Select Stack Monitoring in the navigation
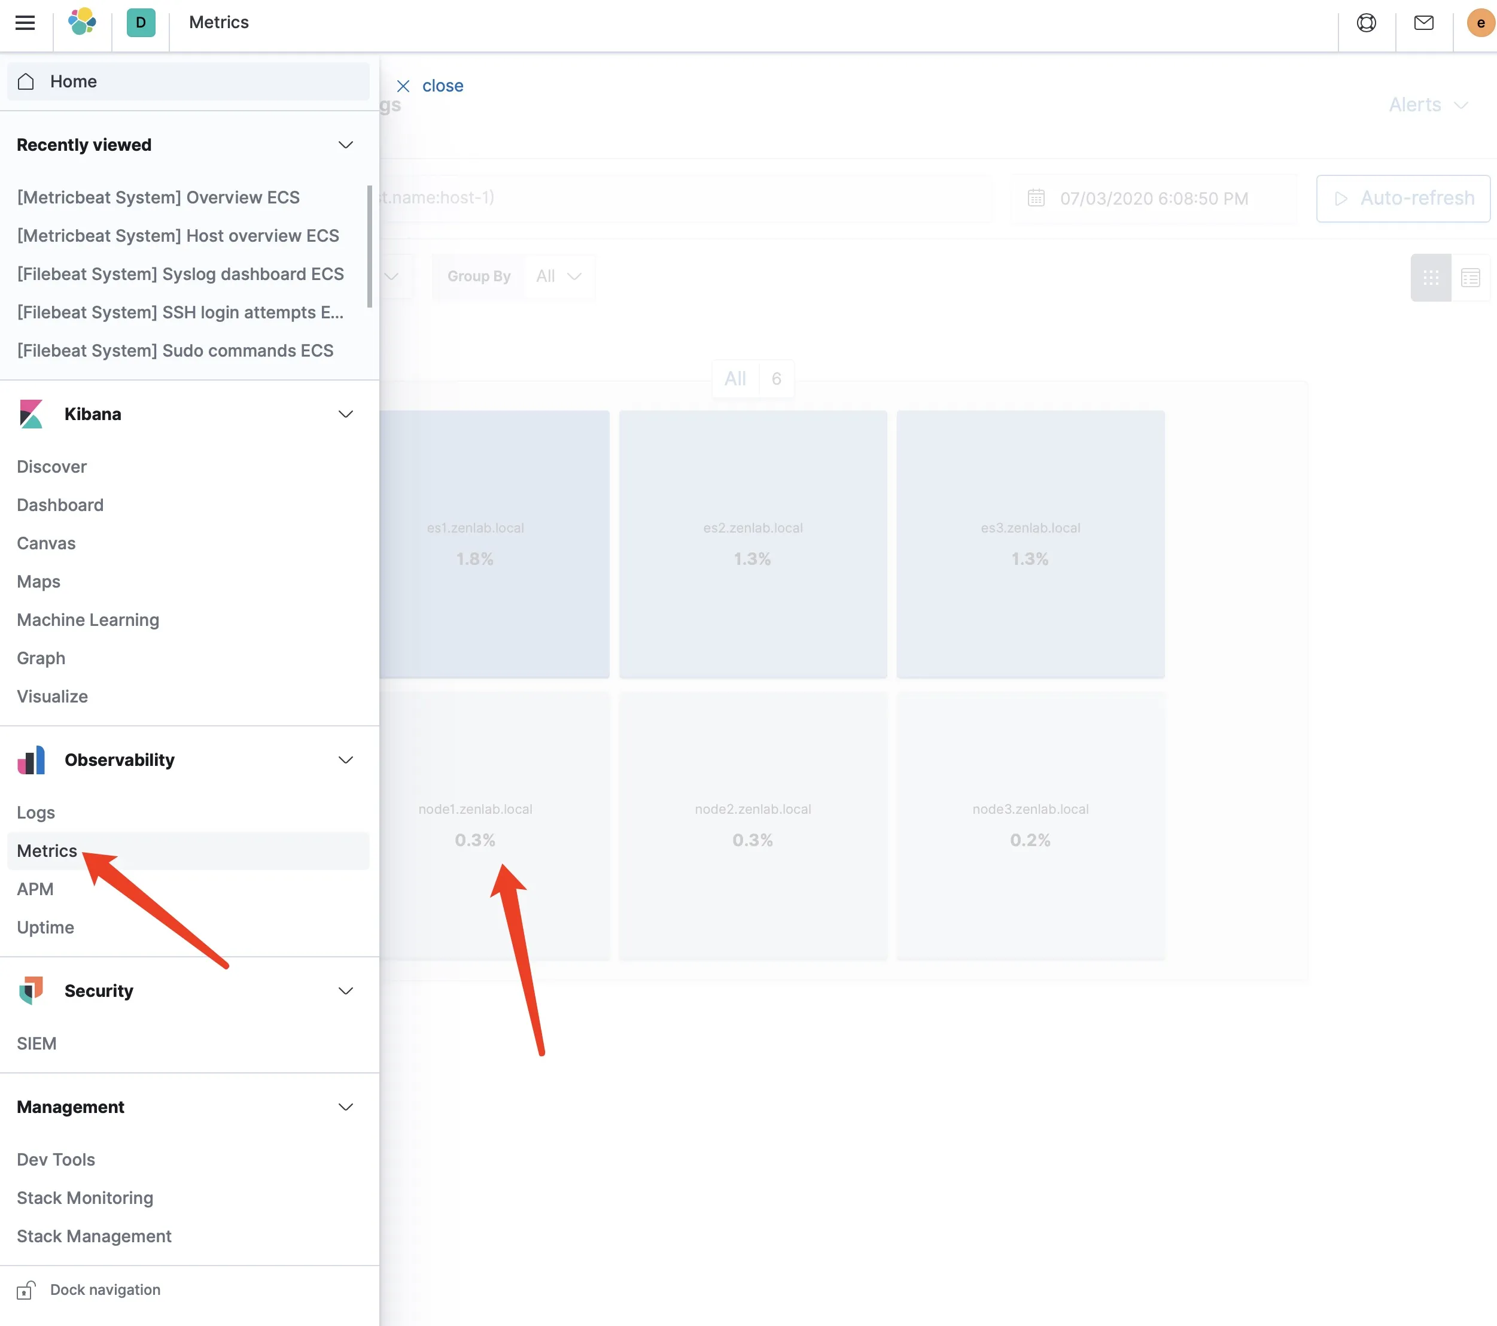The width and height of the screenshot is (1497, 1326). 85,1198
